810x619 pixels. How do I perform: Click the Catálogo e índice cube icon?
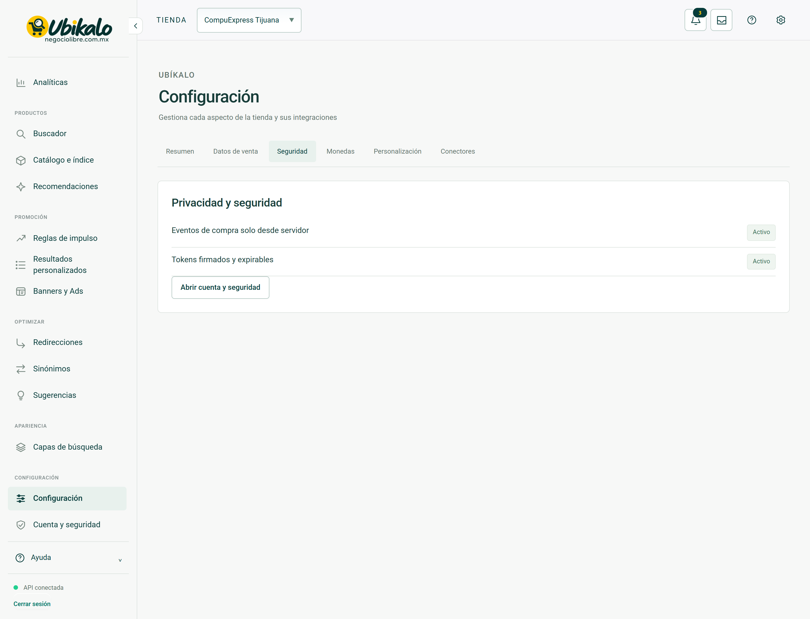(21, 160)
